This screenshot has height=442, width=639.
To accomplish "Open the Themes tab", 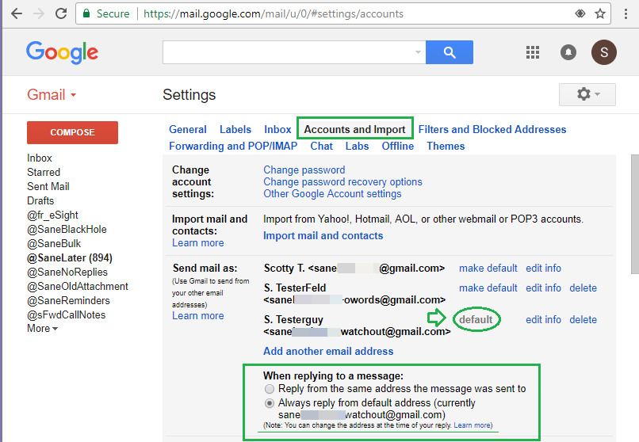I will coord(446,146).
